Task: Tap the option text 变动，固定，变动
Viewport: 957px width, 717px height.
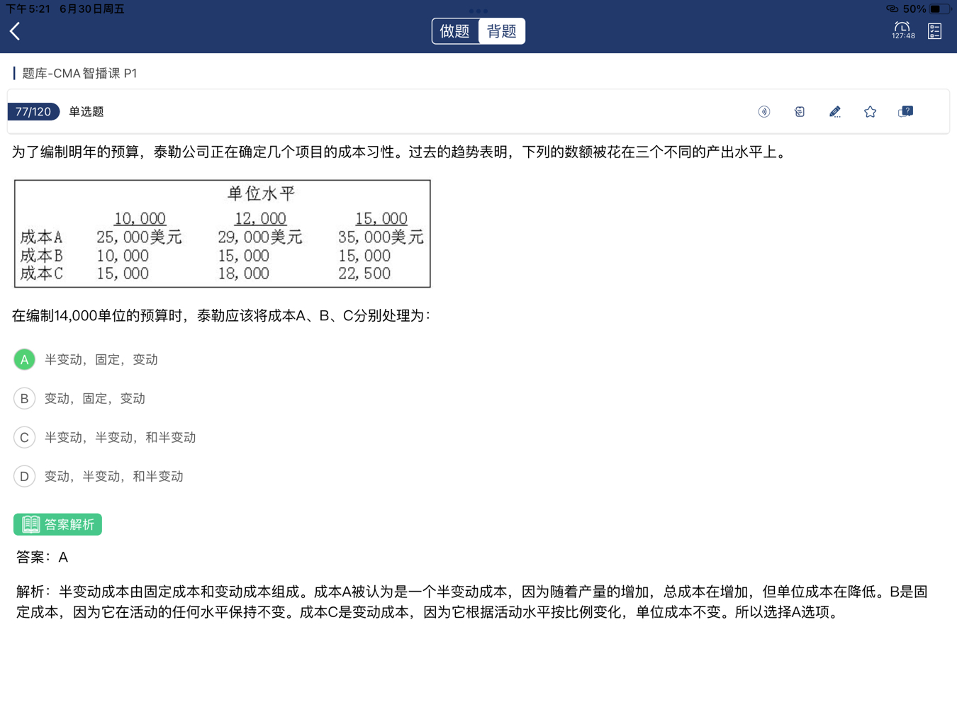Action: (x=95, y=399)
